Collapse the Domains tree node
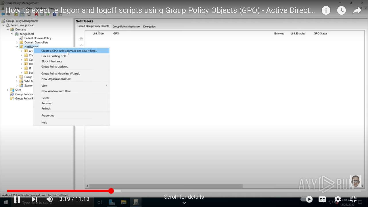Screen dimensions: 368x207 pyautogui.click(x=8, y=30)
